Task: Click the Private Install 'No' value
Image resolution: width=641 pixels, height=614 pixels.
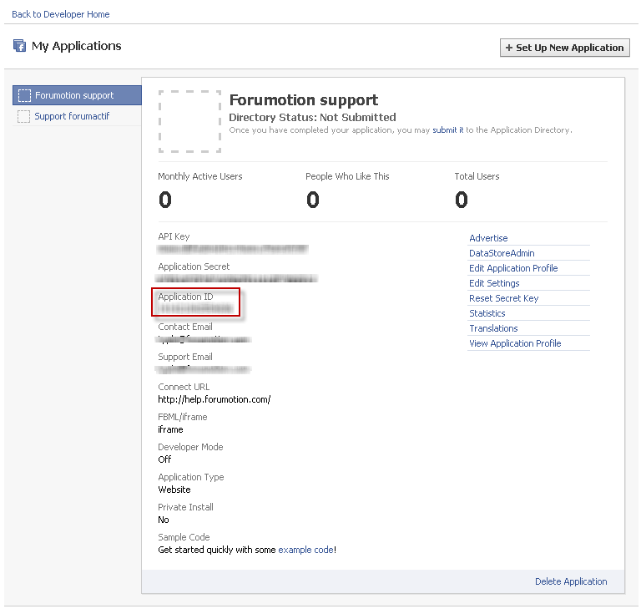Action: [x=164, y=520]
